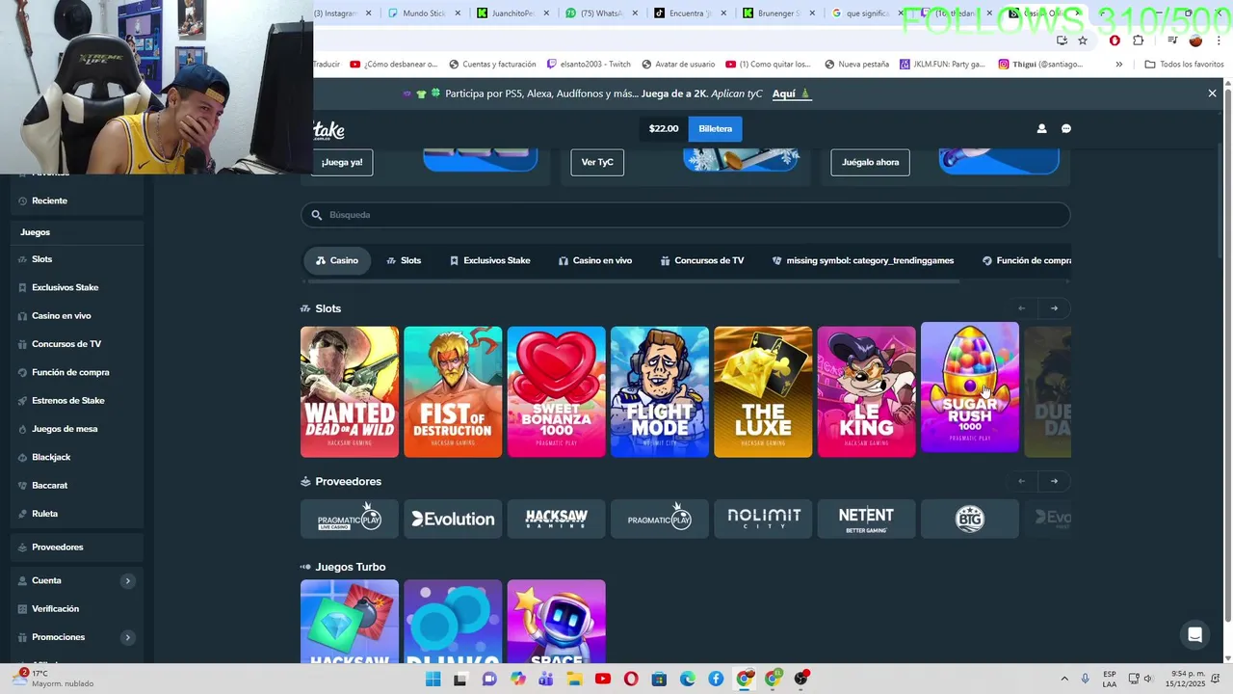Open The Luxe slot game
Image resolution: width=1233 pixels, height=694 pixels.
763,391
